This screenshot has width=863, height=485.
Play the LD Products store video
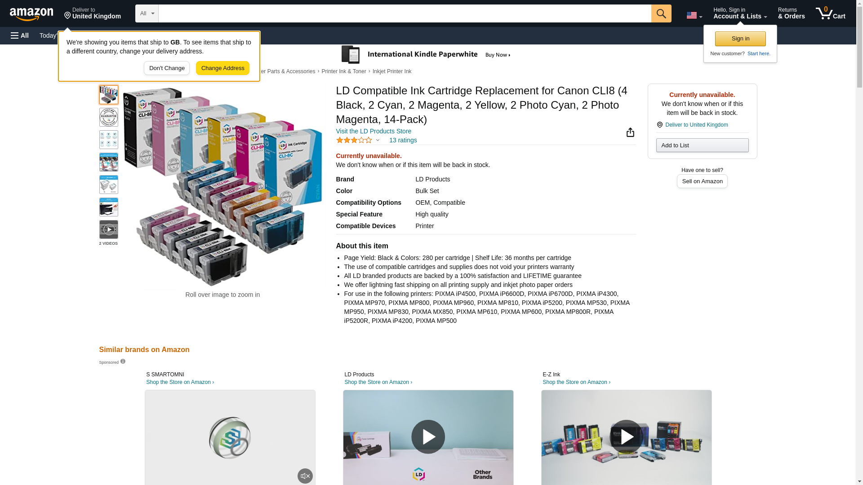pyautogui.click(x=428, y=436)
